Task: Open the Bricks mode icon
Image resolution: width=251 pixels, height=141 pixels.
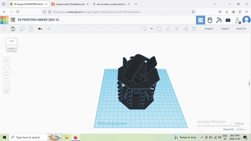Action: 228,20
